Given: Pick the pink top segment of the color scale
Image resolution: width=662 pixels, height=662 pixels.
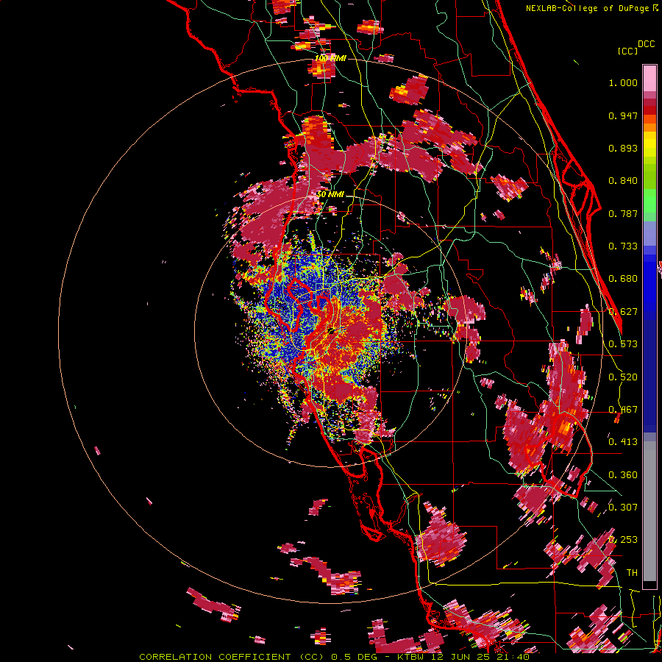Looking at the screenshot, I should [649, 79].
